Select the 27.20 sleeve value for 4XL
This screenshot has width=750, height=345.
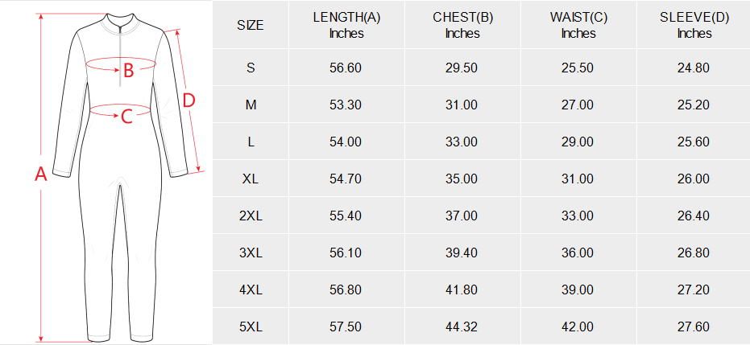694,290
